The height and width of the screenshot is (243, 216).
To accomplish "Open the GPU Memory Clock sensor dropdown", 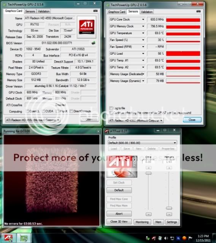I will (143, 26).
